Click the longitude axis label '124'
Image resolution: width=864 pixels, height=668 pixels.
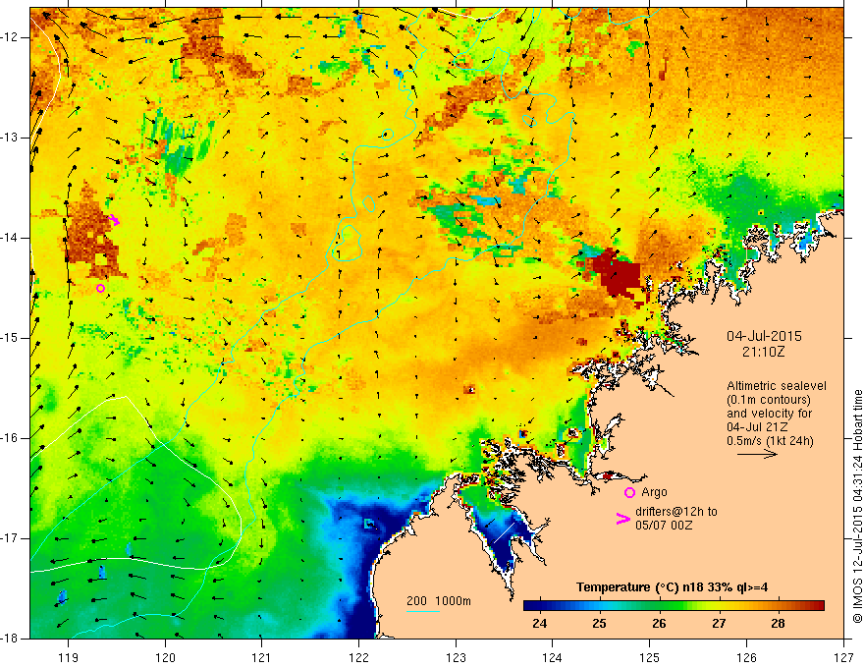point(553,657)
